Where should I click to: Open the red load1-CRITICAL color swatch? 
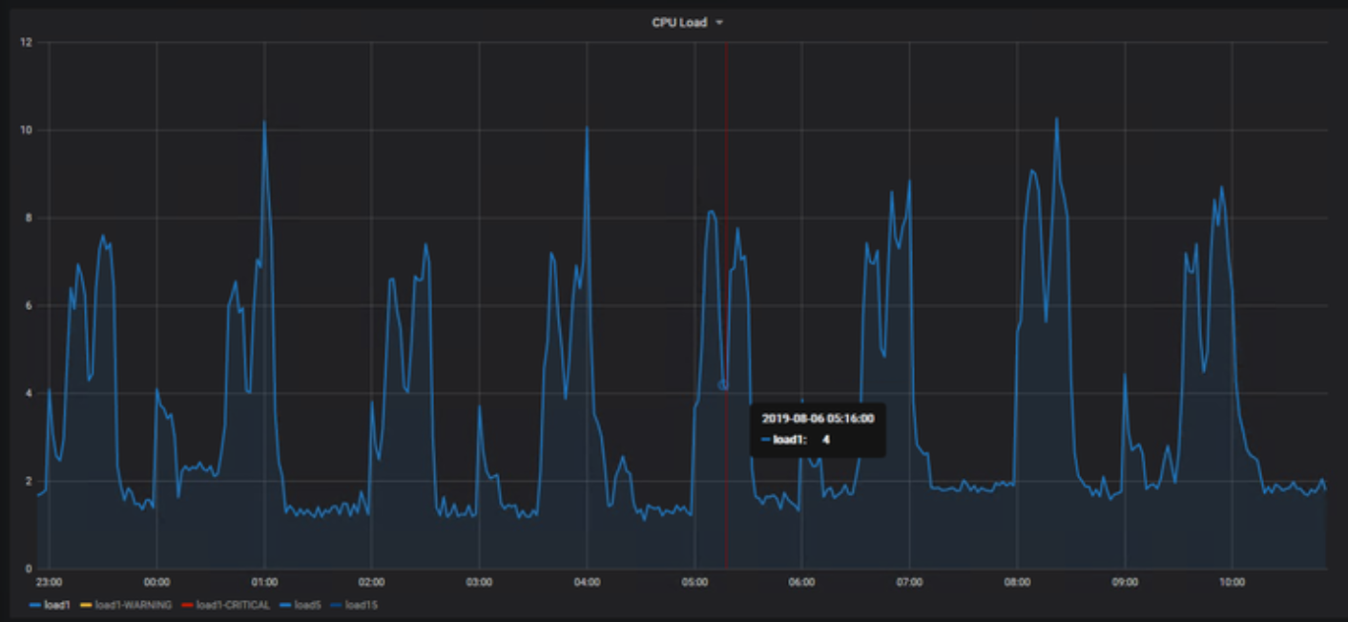tap(187, 605)
